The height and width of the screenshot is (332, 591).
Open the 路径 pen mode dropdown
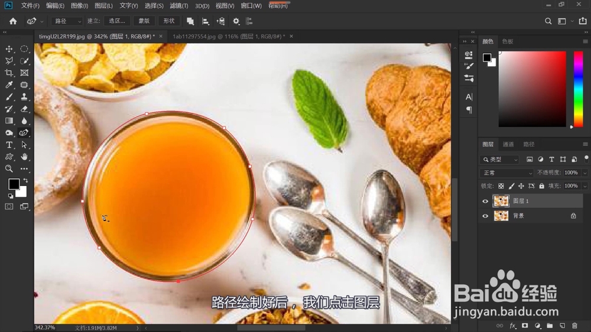(x=66, y=21)
